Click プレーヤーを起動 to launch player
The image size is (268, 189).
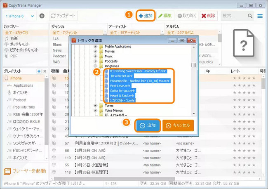(x=25, y=171)
